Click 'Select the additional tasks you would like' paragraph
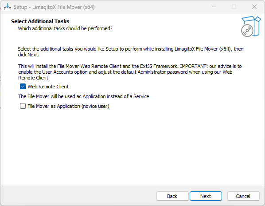The image size is (265, 206). click(x=131, y=52)
